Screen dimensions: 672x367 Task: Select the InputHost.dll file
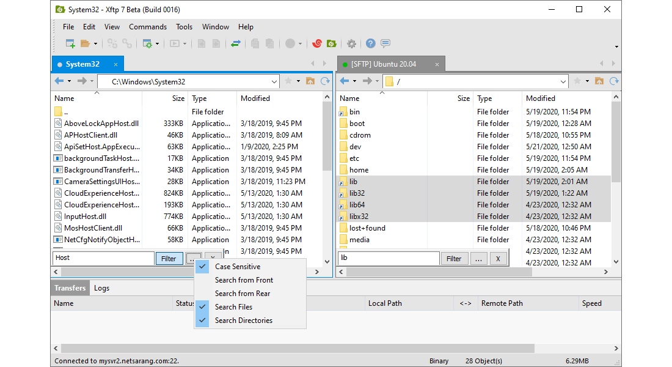pyautogui.click(x=86, y=217)
